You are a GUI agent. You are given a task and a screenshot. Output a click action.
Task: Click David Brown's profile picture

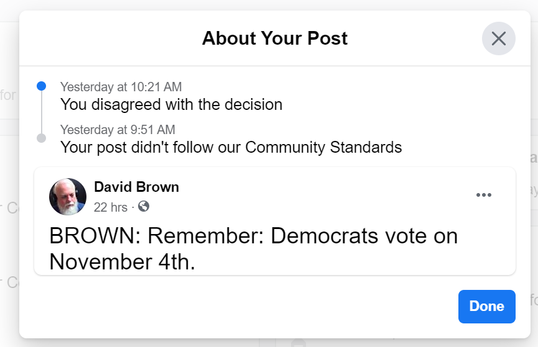point(68,197)
